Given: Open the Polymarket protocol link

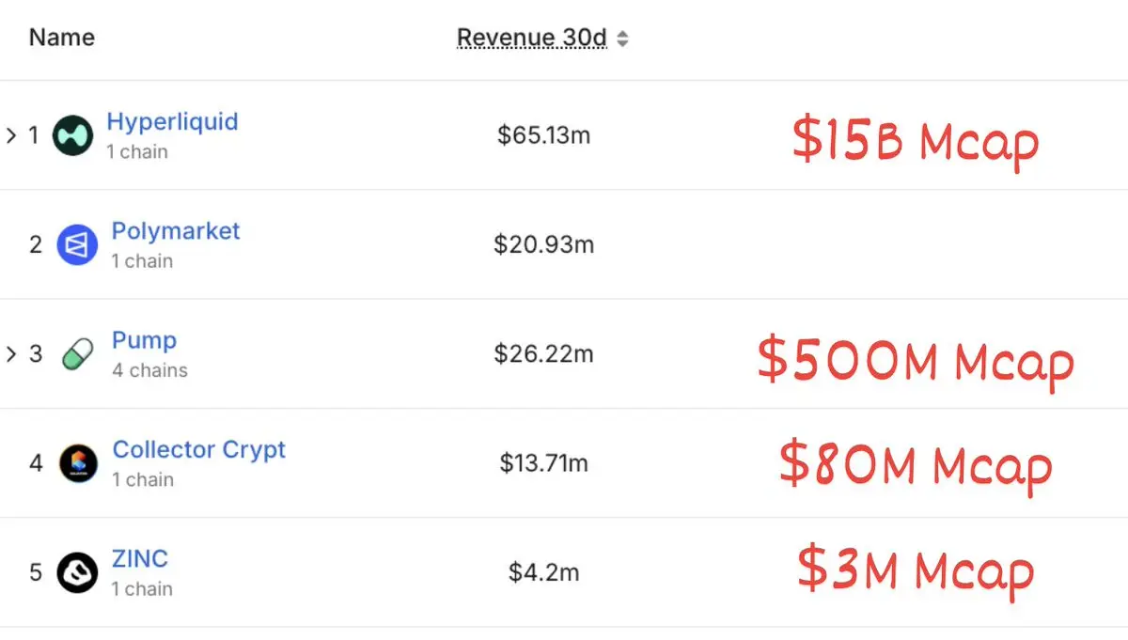Looking at the screenshot, I should tap(176, 231).
